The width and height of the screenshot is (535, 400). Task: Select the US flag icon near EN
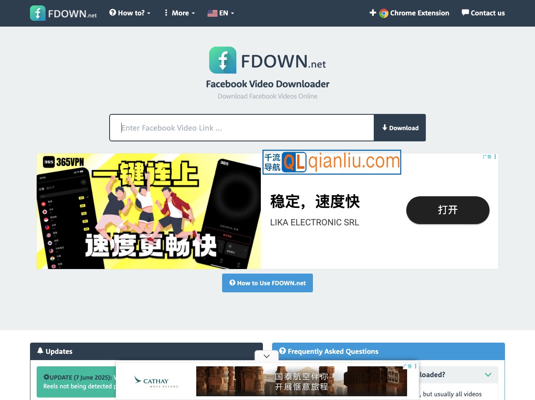coord(212,13)
